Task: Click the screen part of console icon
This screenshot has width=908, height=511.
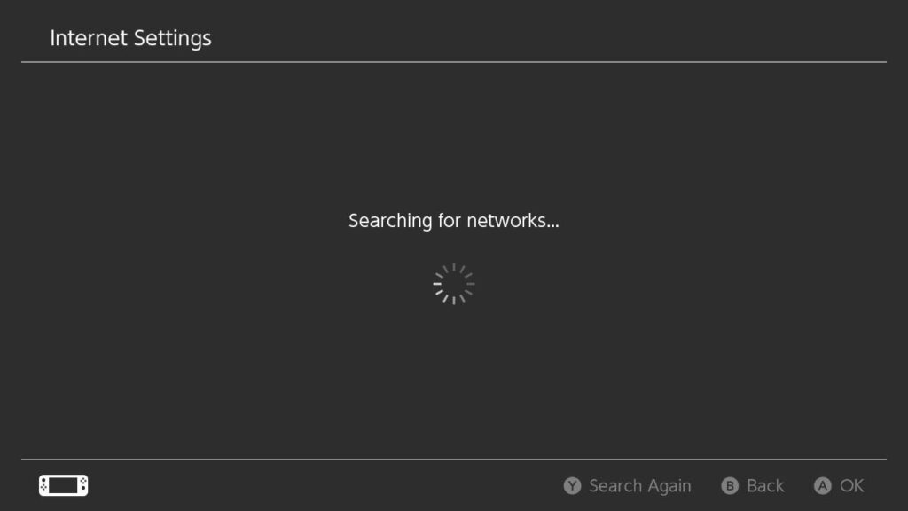Action: 64,485
